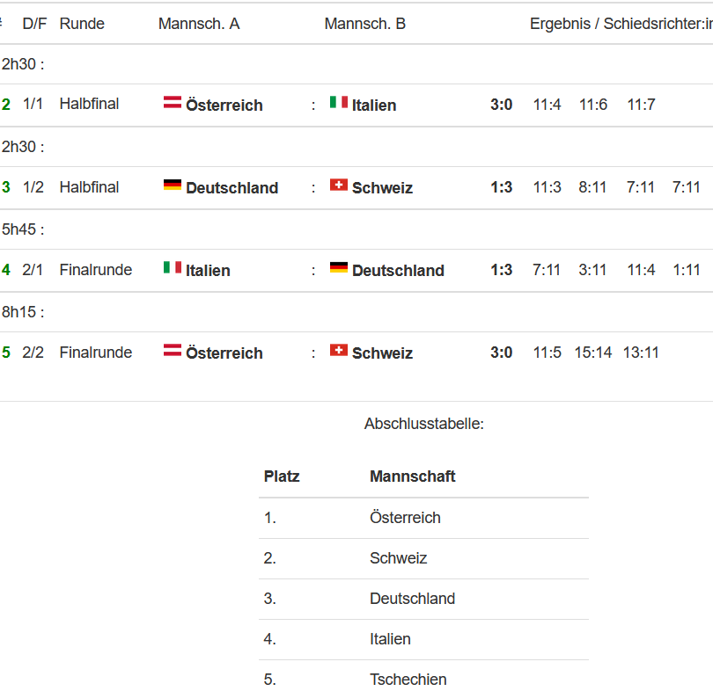Click Austria flag in Finalrunde 2/2 row

173,350
